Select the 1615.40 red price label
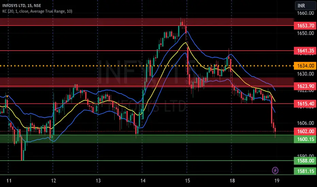317x187 pixels. pyautogui.click(x=305, y=104)
